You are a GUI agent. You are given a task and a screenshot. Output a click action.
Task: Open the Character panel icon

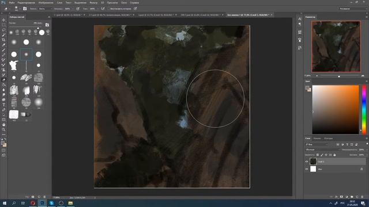point(300,19)
